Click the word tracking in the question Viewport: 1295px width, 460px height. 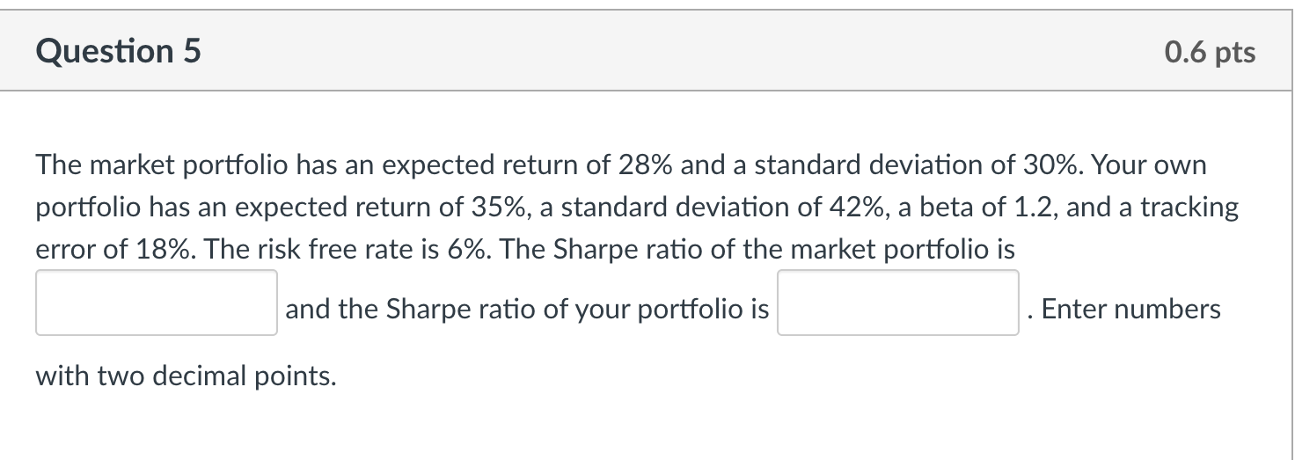click(1189, 208)
